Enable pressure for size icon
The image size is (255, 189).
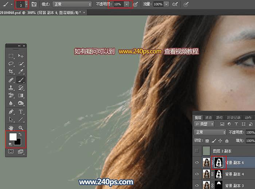(x=186, y=4)
